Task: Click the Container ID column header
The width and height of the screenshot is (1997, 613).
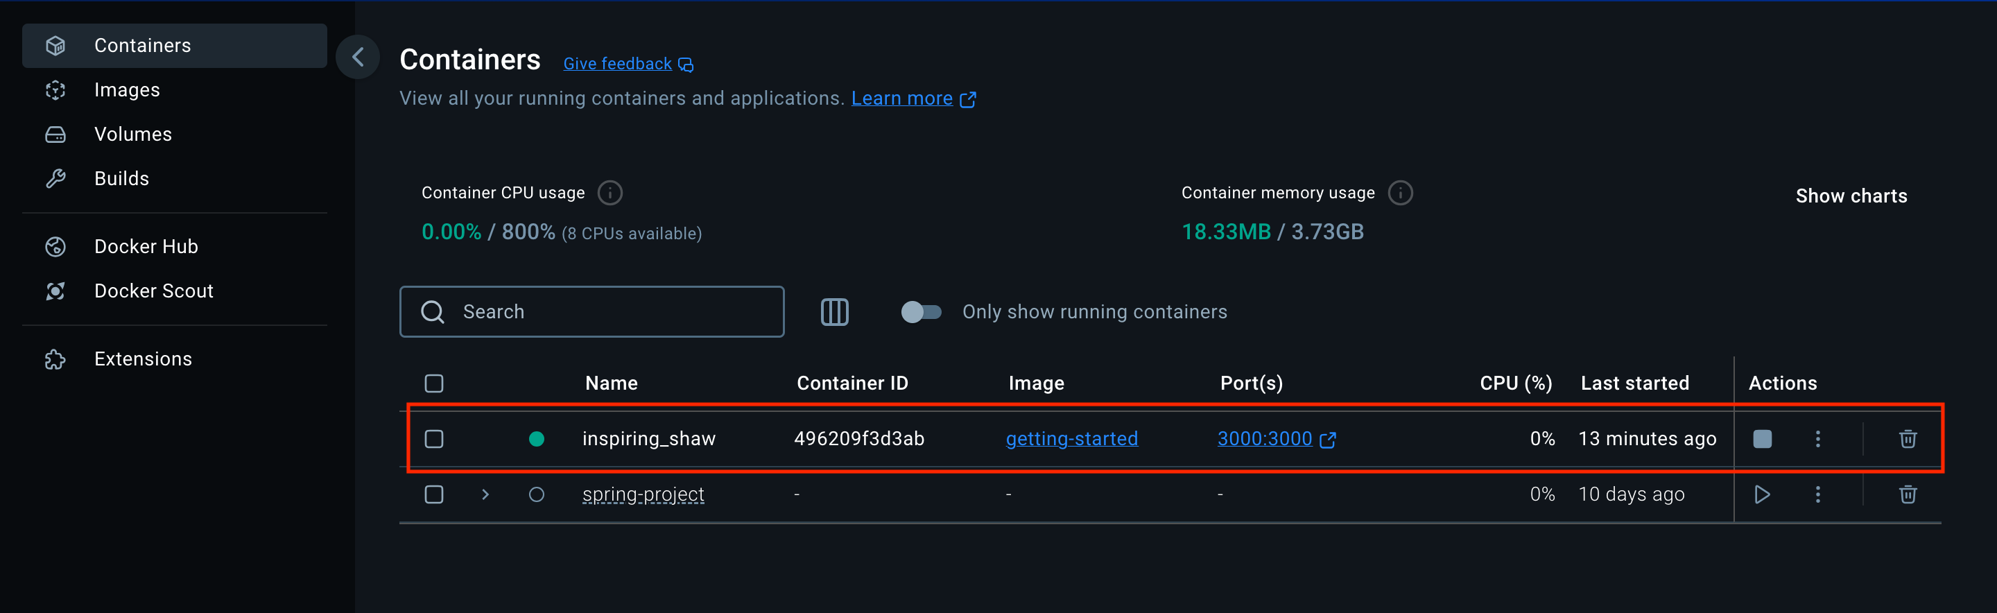Action: point(852,383)
